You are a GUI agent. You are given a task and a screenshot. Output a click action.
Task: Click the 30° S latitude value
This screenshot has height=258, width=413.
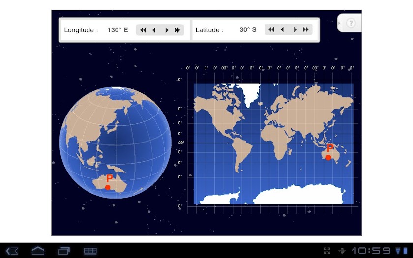pyautogui.click(x=248, y=30)
